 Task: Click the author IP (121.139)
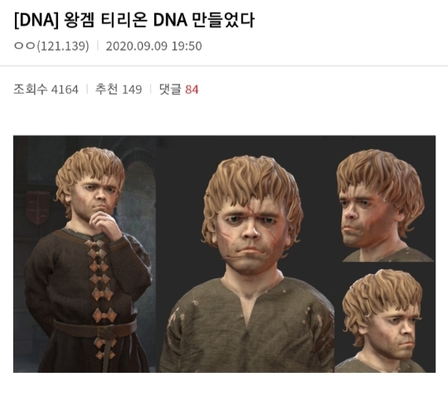pos(63,46)
